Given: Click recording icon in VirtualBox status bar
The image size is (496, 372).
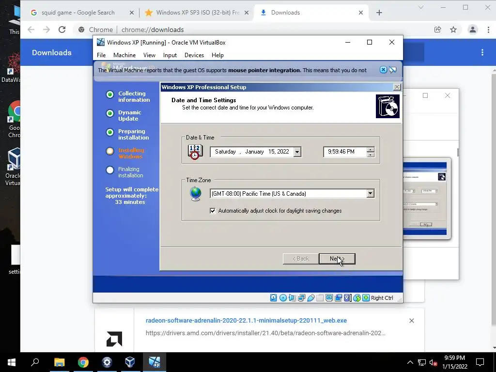Looking at the screenshot, I should (x=338, y=298).
